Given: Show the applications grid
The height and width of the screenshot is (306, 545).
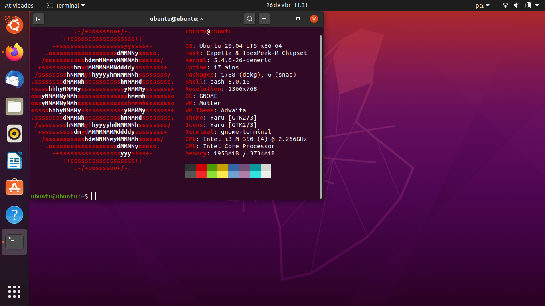Looking at the screenshot, I should pyautogui.click(x=14, y=292).
